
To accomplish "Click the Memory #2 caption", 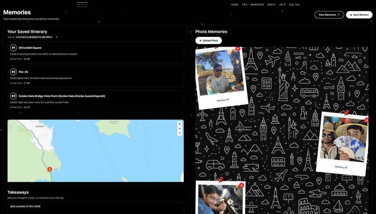I will tap(341, 167).
